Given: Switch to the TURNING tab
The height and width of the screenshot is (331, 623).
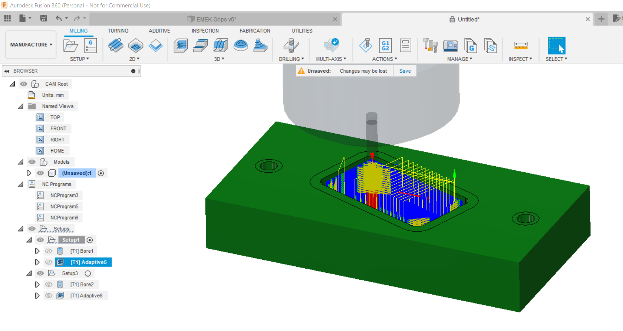Looking at the screenshot, I should point(118,31).
